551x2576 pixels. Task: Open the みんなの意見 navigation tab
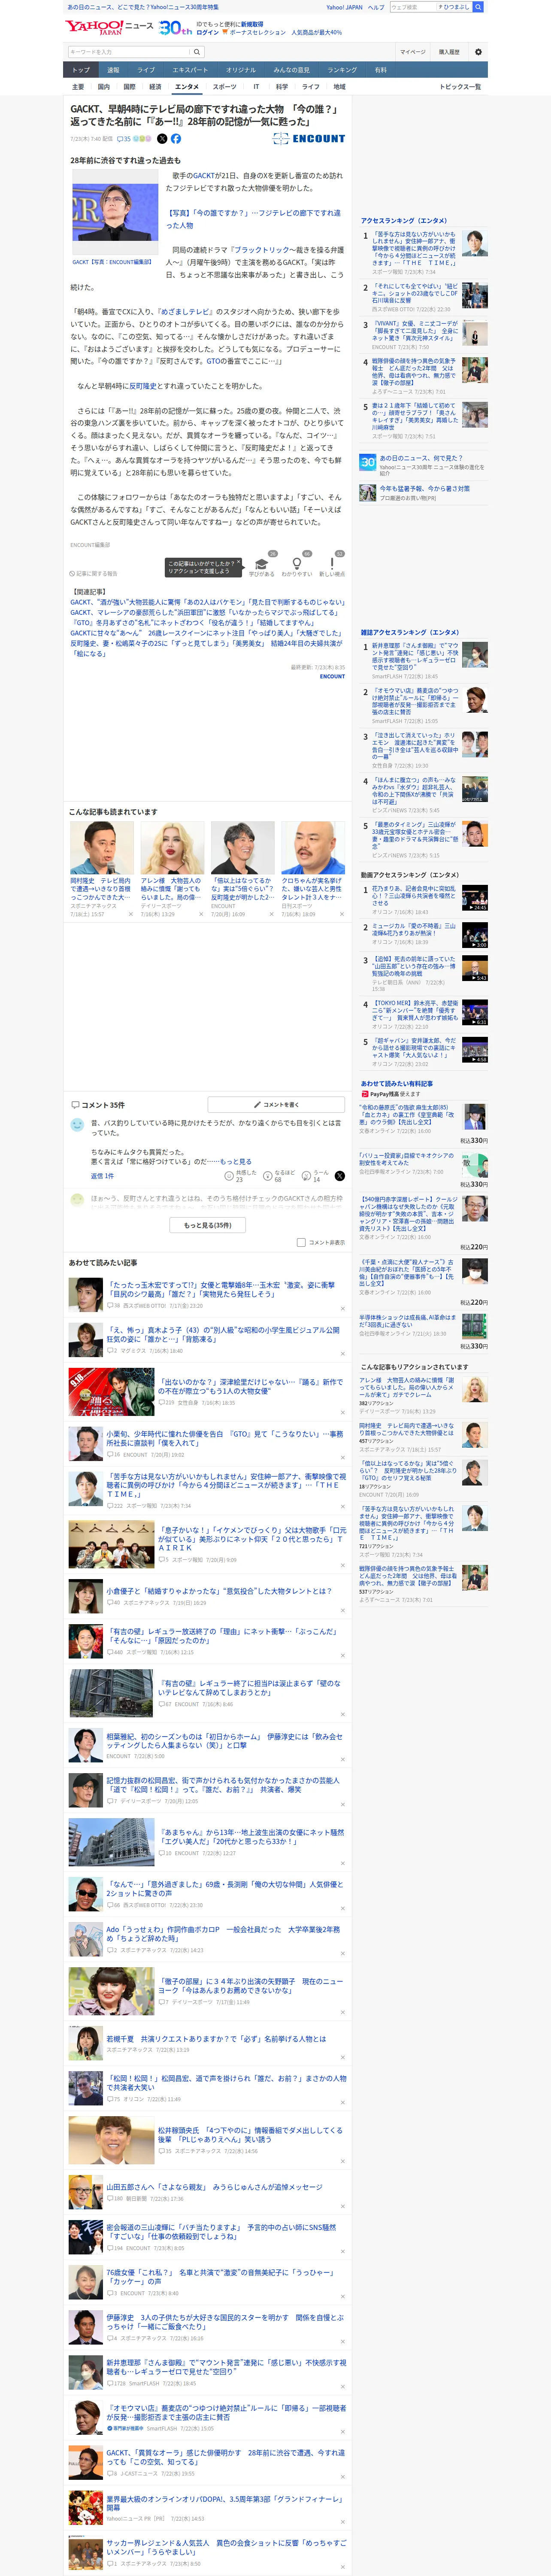pyautogui.click(x=292, y=70)
